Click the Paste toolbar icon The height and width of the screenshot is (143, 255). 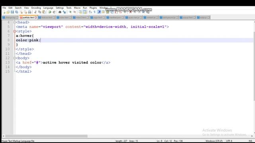(x=44, y=12)
